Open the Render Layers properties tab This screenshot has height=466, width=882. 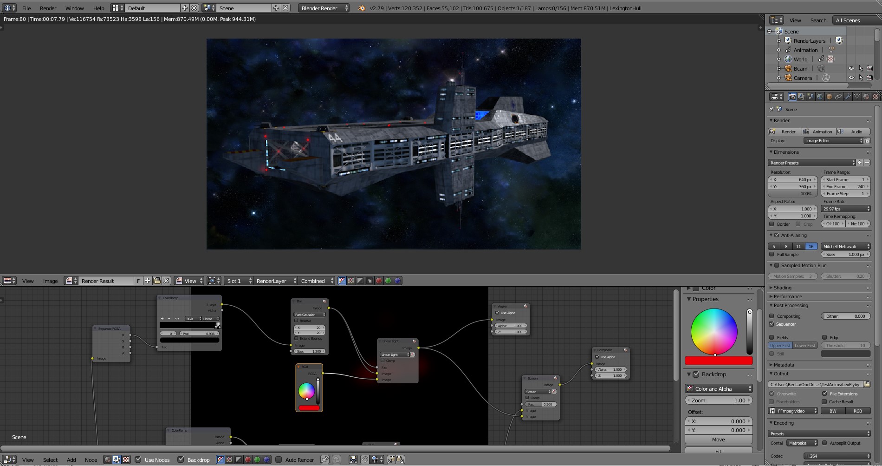pos(801,97)
